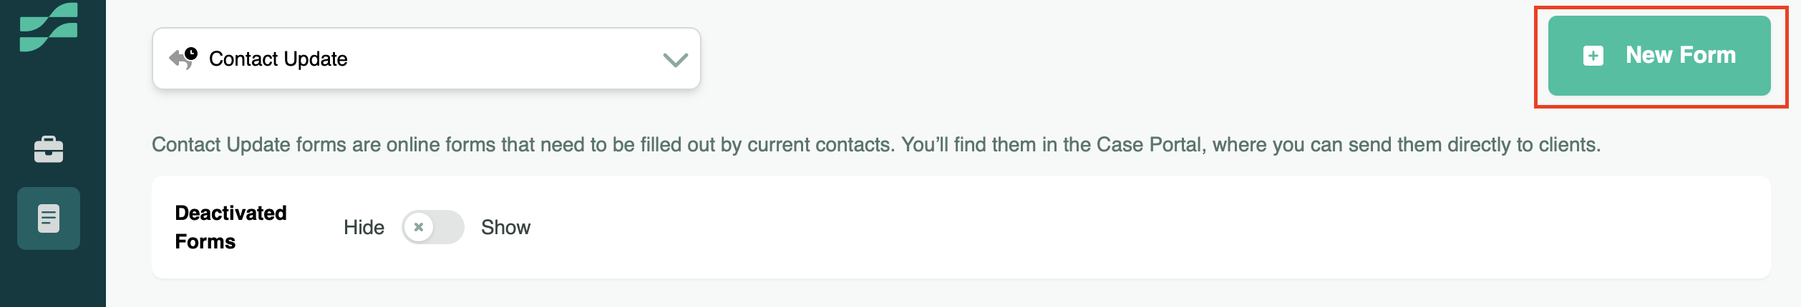Screen dimensions: 1801x307
Task: Click the New Form button label text
Action: pos(1680,55)
